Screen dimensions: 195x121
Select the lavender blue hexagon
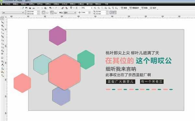point(61,96)
